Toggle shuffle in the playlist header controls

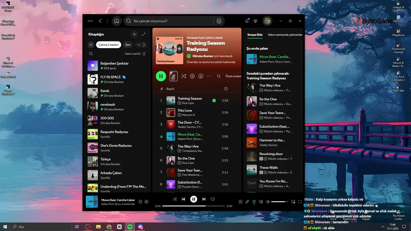point(183,76)
